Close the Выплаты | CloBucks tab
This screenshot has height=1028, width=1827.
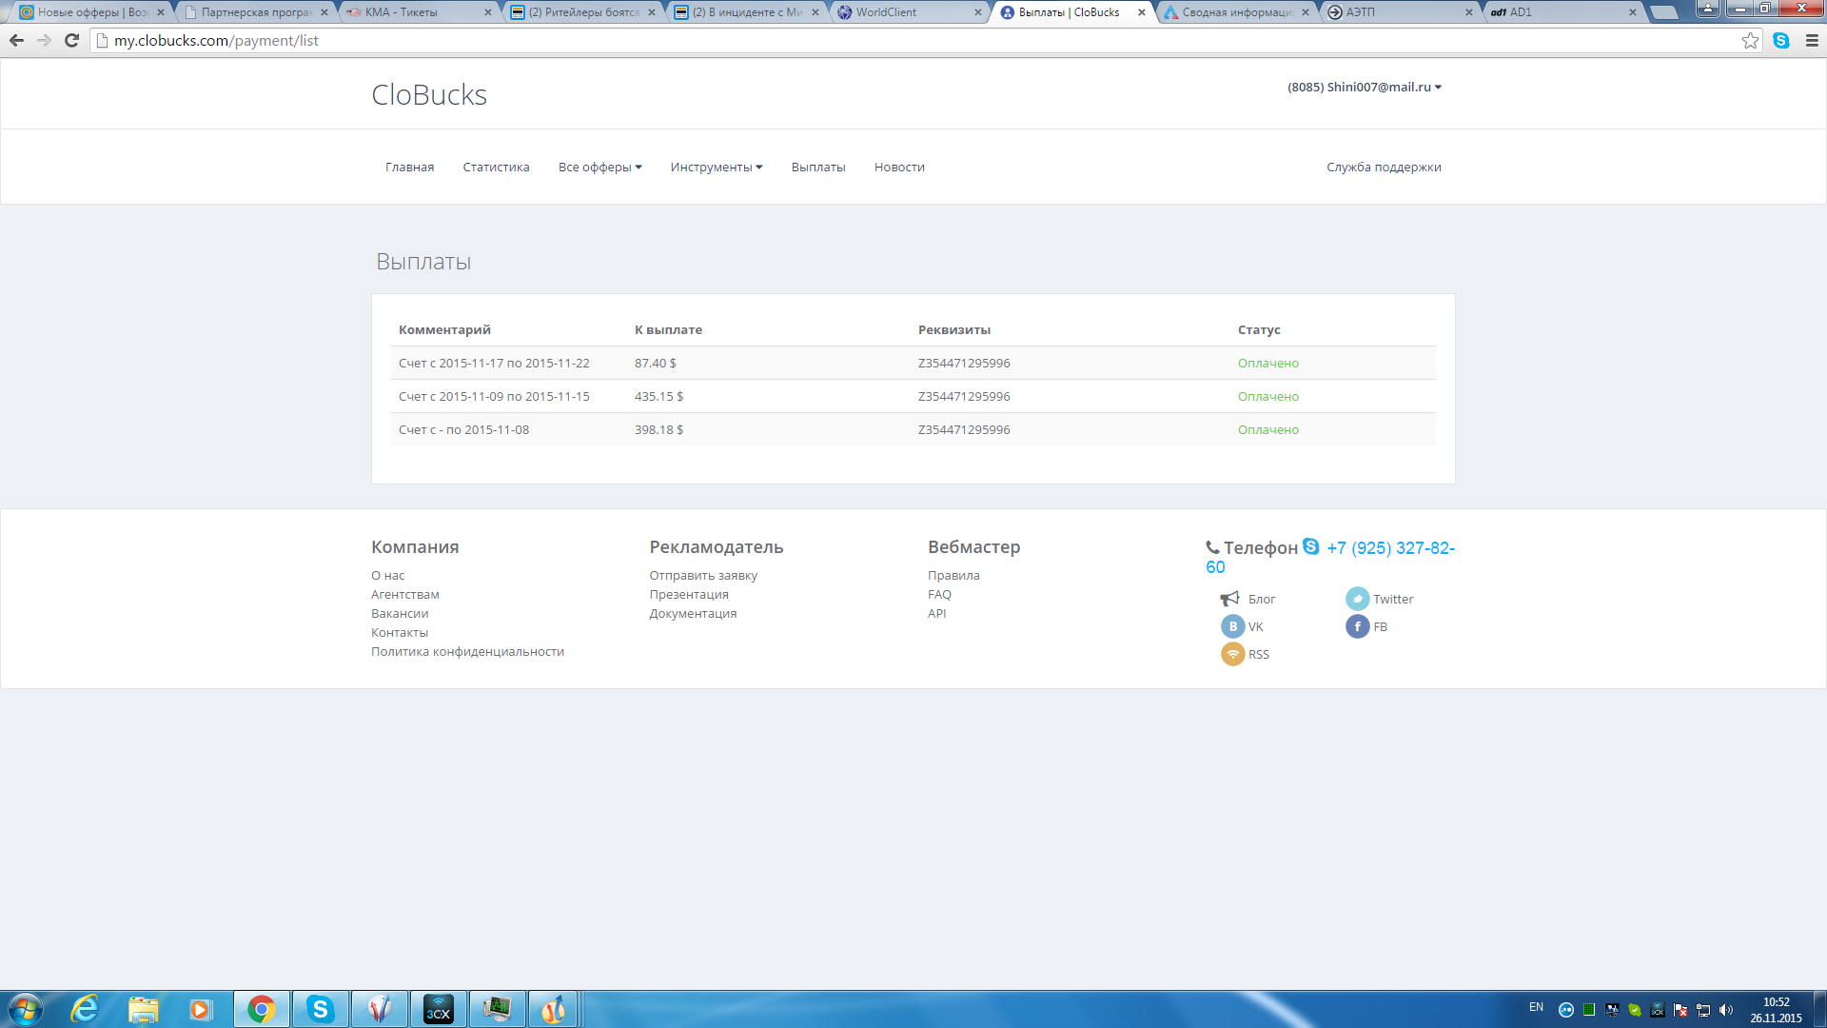[1141, 12]
